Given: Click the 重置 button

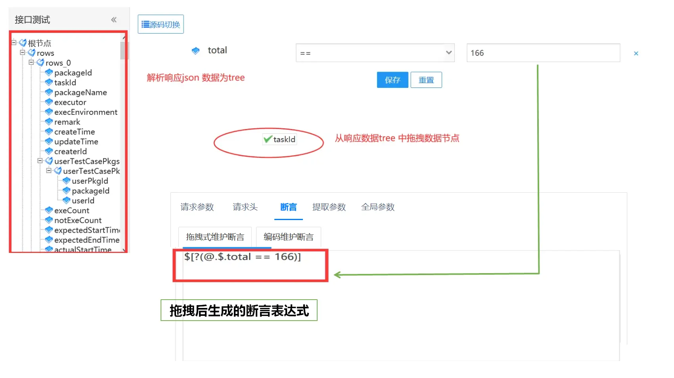Looking at the screenshot, I should coord(426,80).
